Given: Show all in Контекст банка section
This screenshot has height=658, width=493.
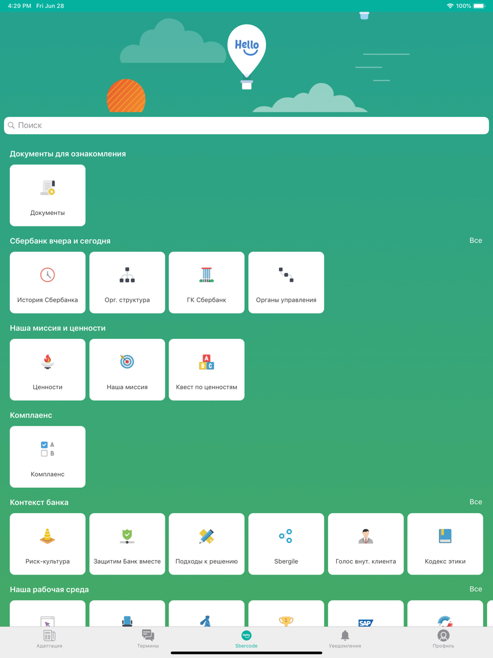Looking at the screenshot, I should click(476, 502).
